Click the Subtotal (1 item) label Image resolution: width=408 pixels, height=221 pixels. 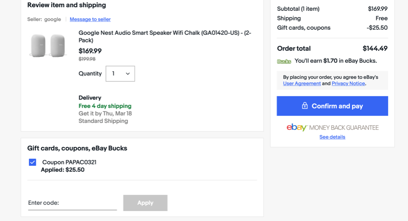[x=298, y=9]
